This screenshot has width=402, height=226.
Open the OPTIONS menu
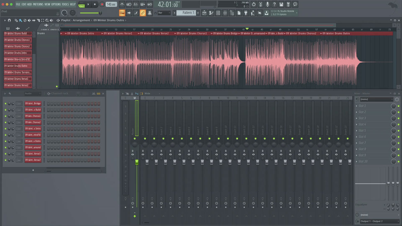pos(56,4)
